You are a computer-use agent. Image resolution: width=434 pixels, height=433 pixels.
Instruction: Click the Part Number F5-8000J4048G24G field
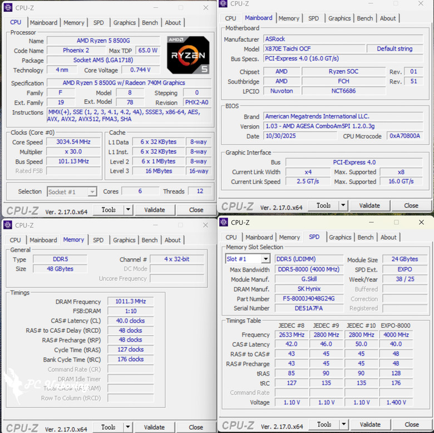point(309,298)
